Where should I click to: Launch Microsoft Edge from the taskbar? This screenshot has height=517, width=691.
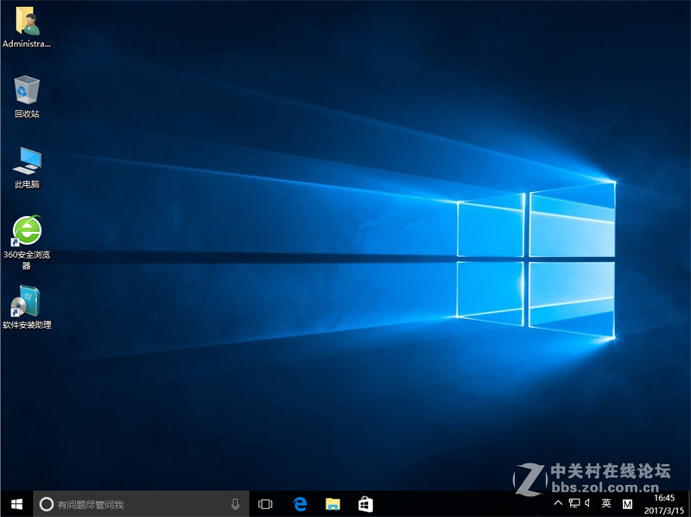click(x=300, y=502)
